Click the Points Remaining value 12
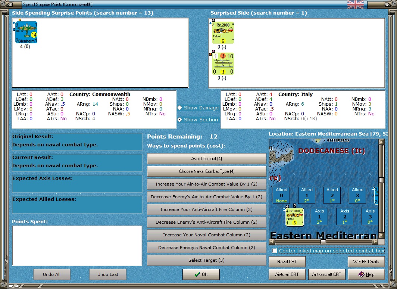The width and height of the screenshot is (397, 289). pyautogui.click(x=213, y=137)
